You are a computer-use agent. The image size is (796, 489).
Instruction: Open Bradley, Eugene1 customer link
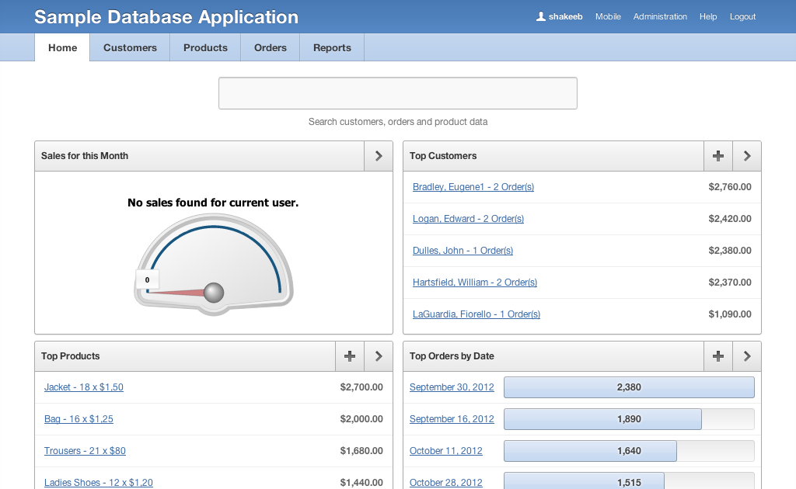(473, 187)
